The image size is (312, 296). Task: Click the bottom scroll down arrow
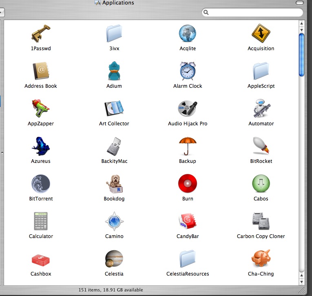coord(302,282)
